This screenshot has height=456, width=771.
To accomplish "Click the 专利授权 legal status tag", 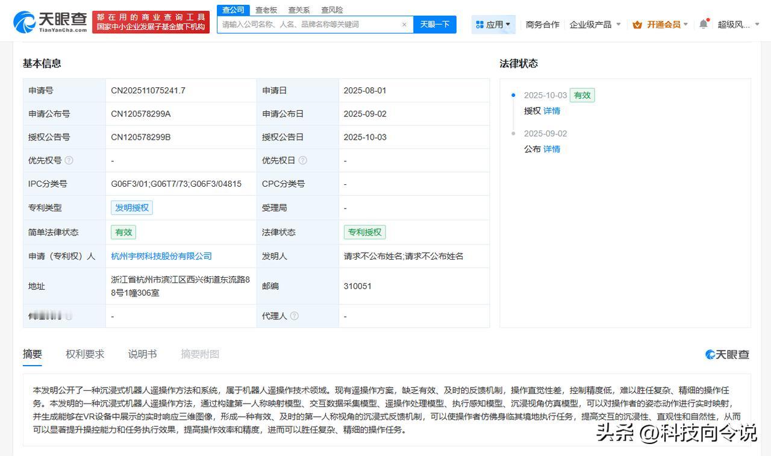I will [365, 232].
